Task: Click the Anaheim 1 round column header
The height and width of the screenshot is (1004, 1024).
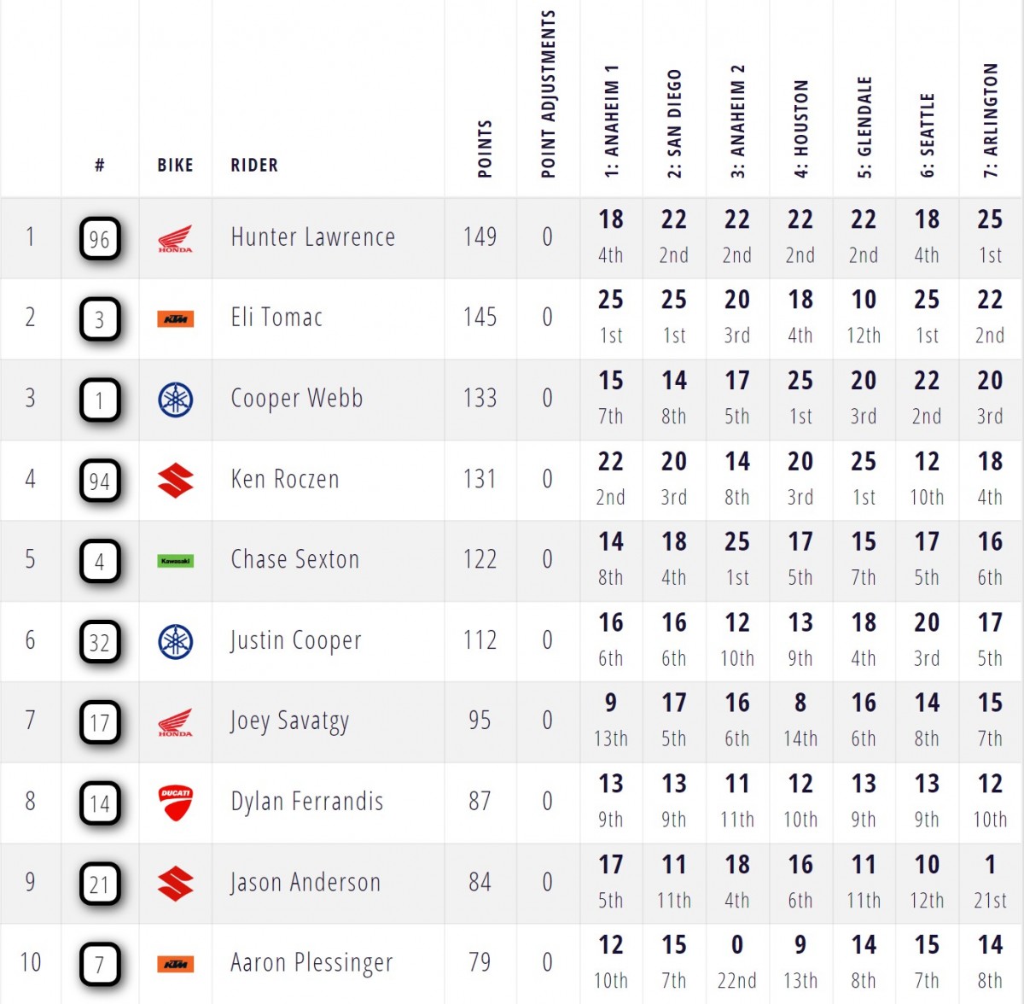Action: pyautogui.click(x=611, y=120)
